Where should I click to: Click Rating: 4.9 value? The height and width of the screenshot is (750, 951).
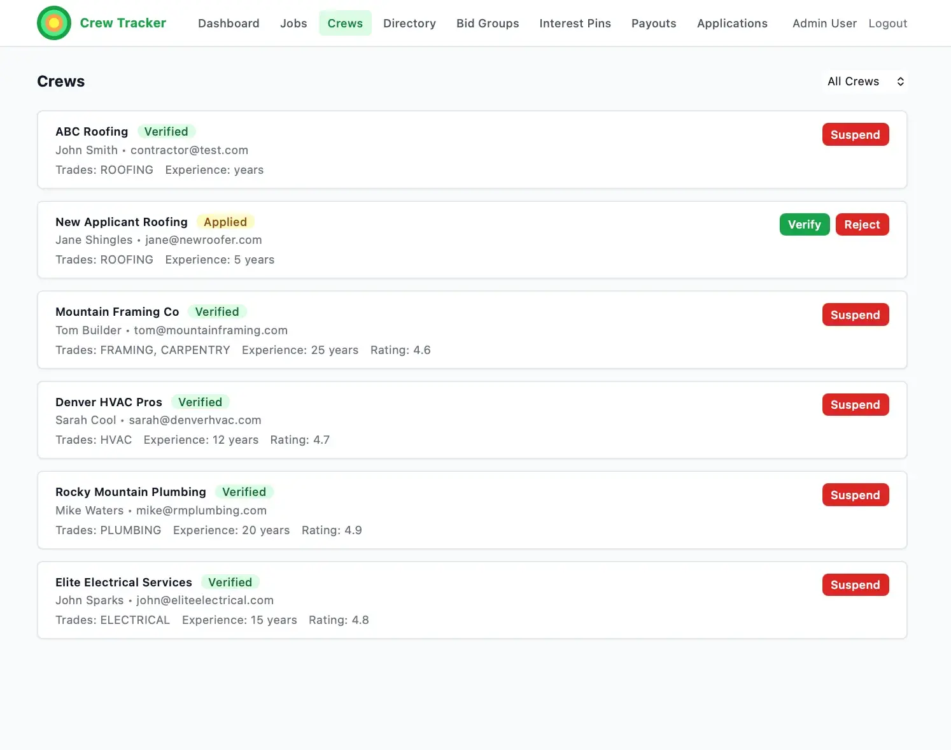(x=332, y=530)
